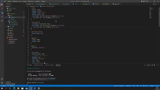Click the CRLF line ending indicator
Viewport: 160px width, 90px height.
coord(137,86)
